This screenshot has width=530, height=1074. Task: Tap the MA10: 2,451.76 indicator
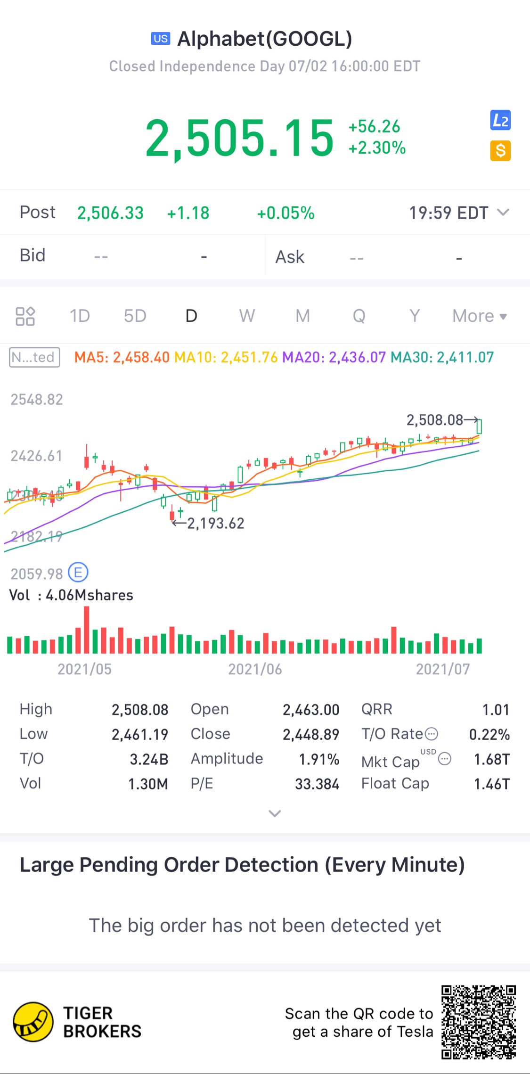[226, 357]
